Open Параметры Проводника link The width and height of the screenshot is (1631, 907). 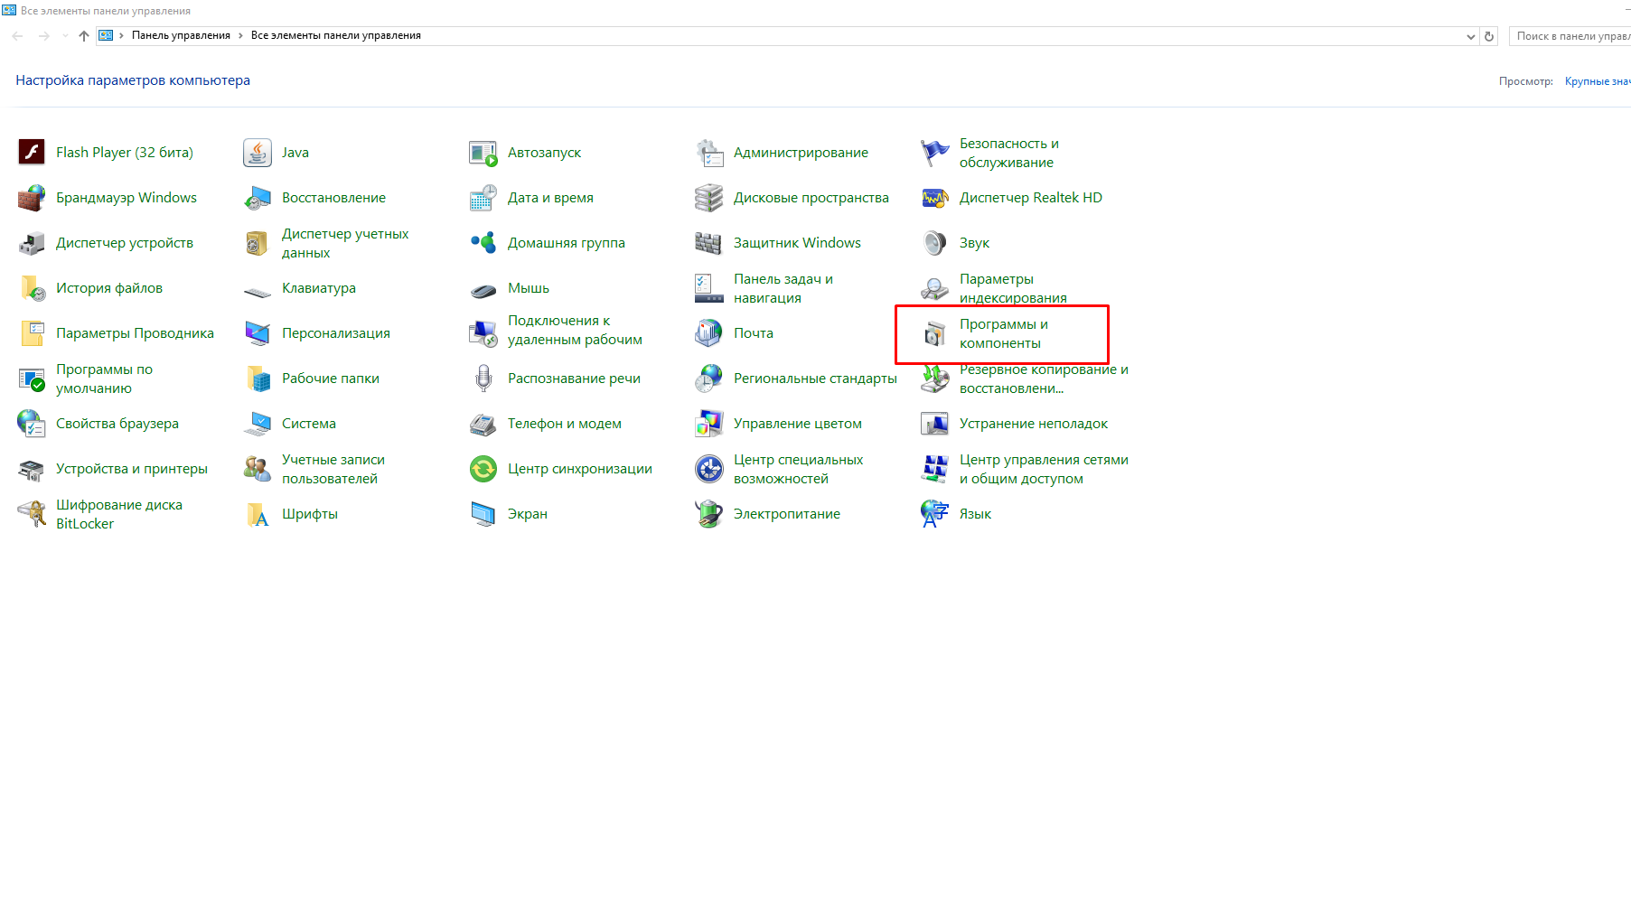[x=135, y=333]
